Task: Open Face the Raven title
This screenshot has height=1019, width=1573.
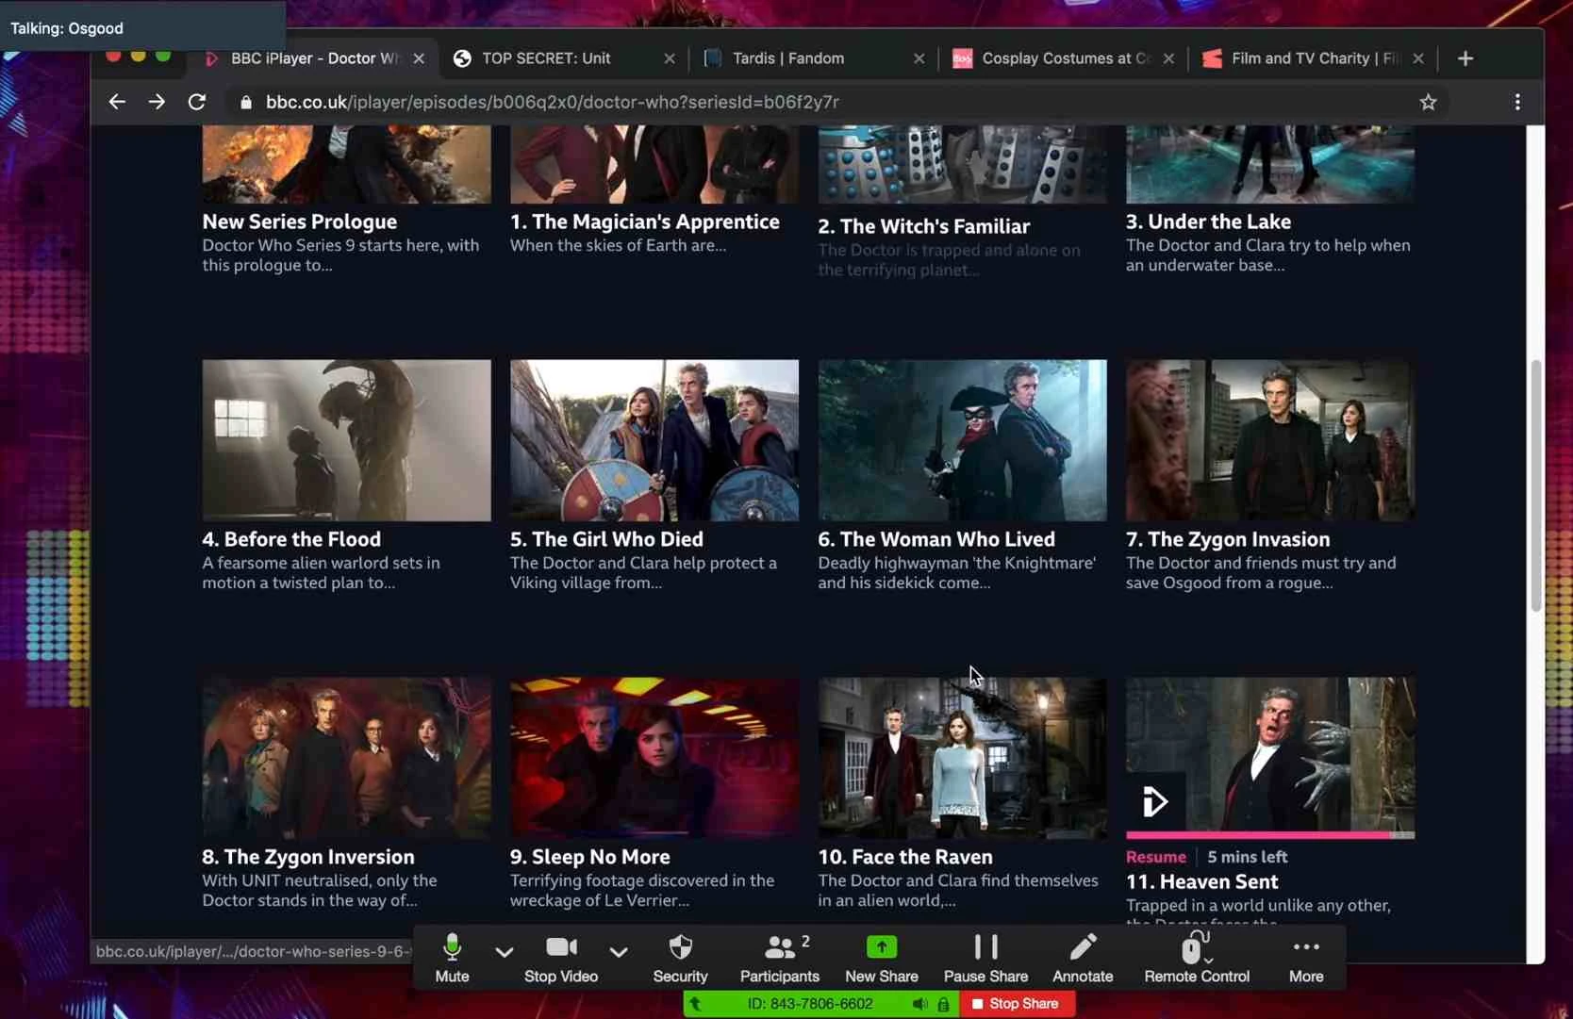Action: coord(905,857)
